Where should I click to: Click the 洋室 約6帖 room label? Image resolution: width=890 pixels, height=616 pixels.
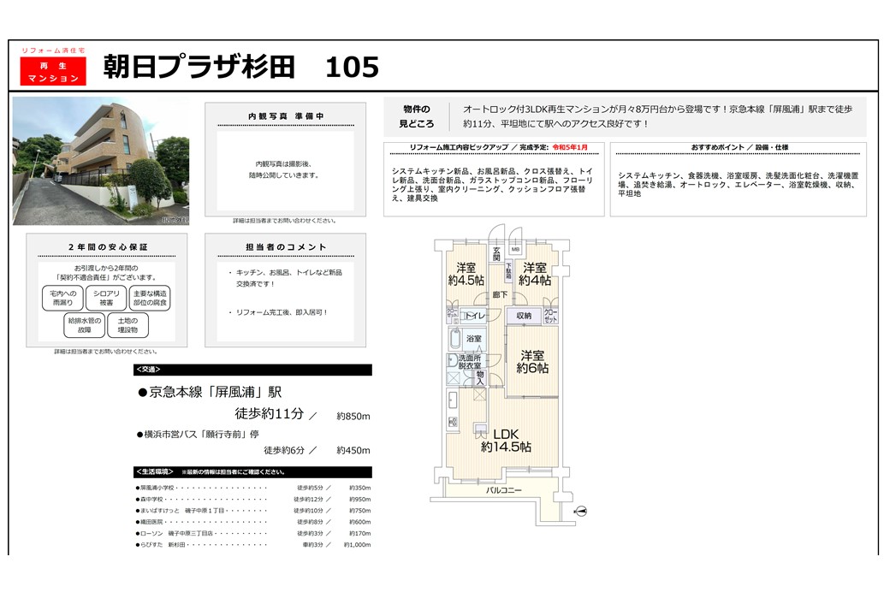coord(534,362)
